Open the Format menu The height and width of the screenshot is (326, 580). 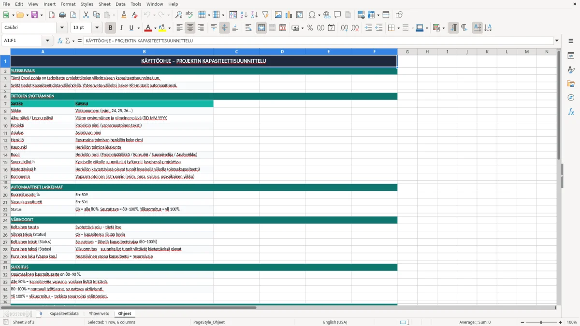coord(68,4)
